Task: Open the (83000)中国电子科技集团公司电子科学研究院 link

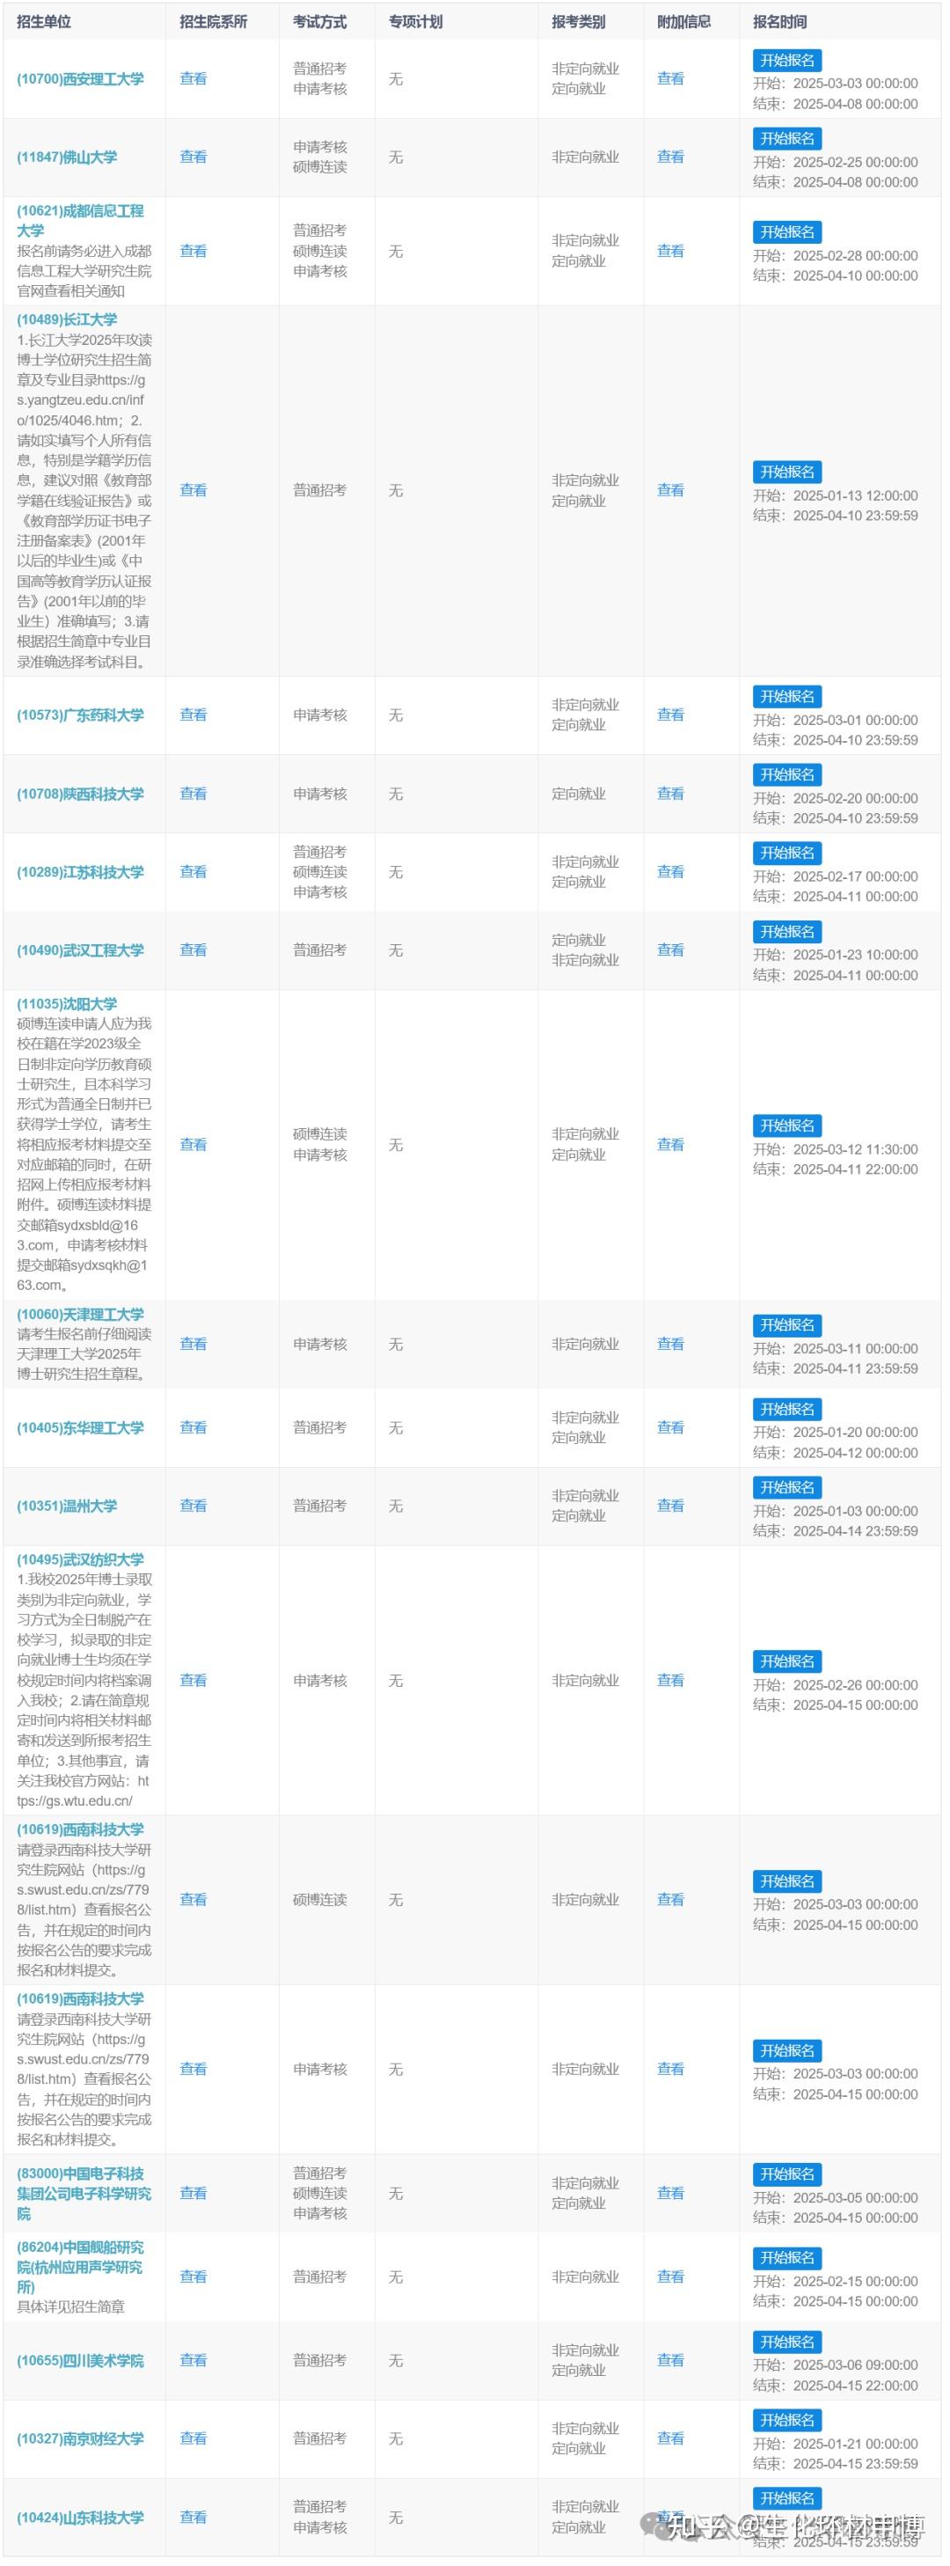Action: (84, 2194)
